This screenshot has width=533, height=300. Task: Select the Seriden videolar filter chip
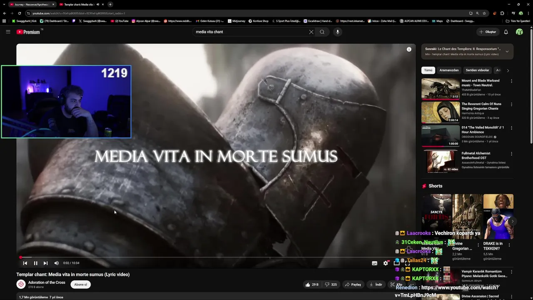(477, 70)
